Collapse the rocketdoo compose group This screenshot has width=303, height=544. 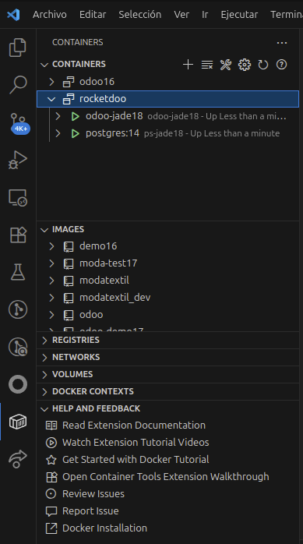pos(51,99)
